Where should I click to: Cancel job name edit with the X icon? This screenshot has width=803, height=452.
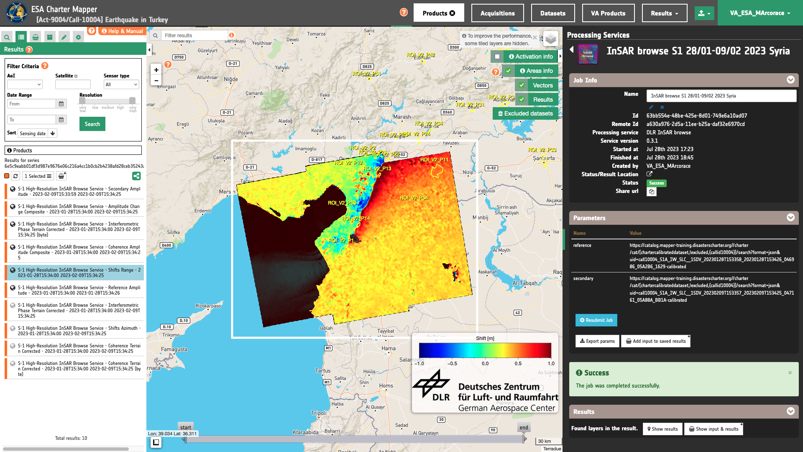coord(662,107)
